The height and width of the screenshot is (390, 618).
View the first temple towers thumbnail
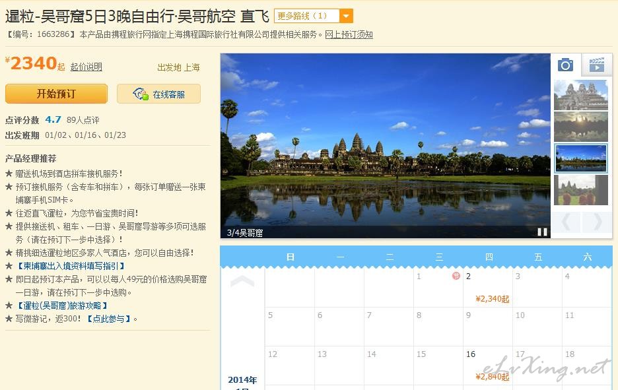coord(580,95)
